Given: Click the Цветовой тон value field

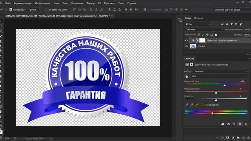Looking at the screenshot, I should (242, 81).
